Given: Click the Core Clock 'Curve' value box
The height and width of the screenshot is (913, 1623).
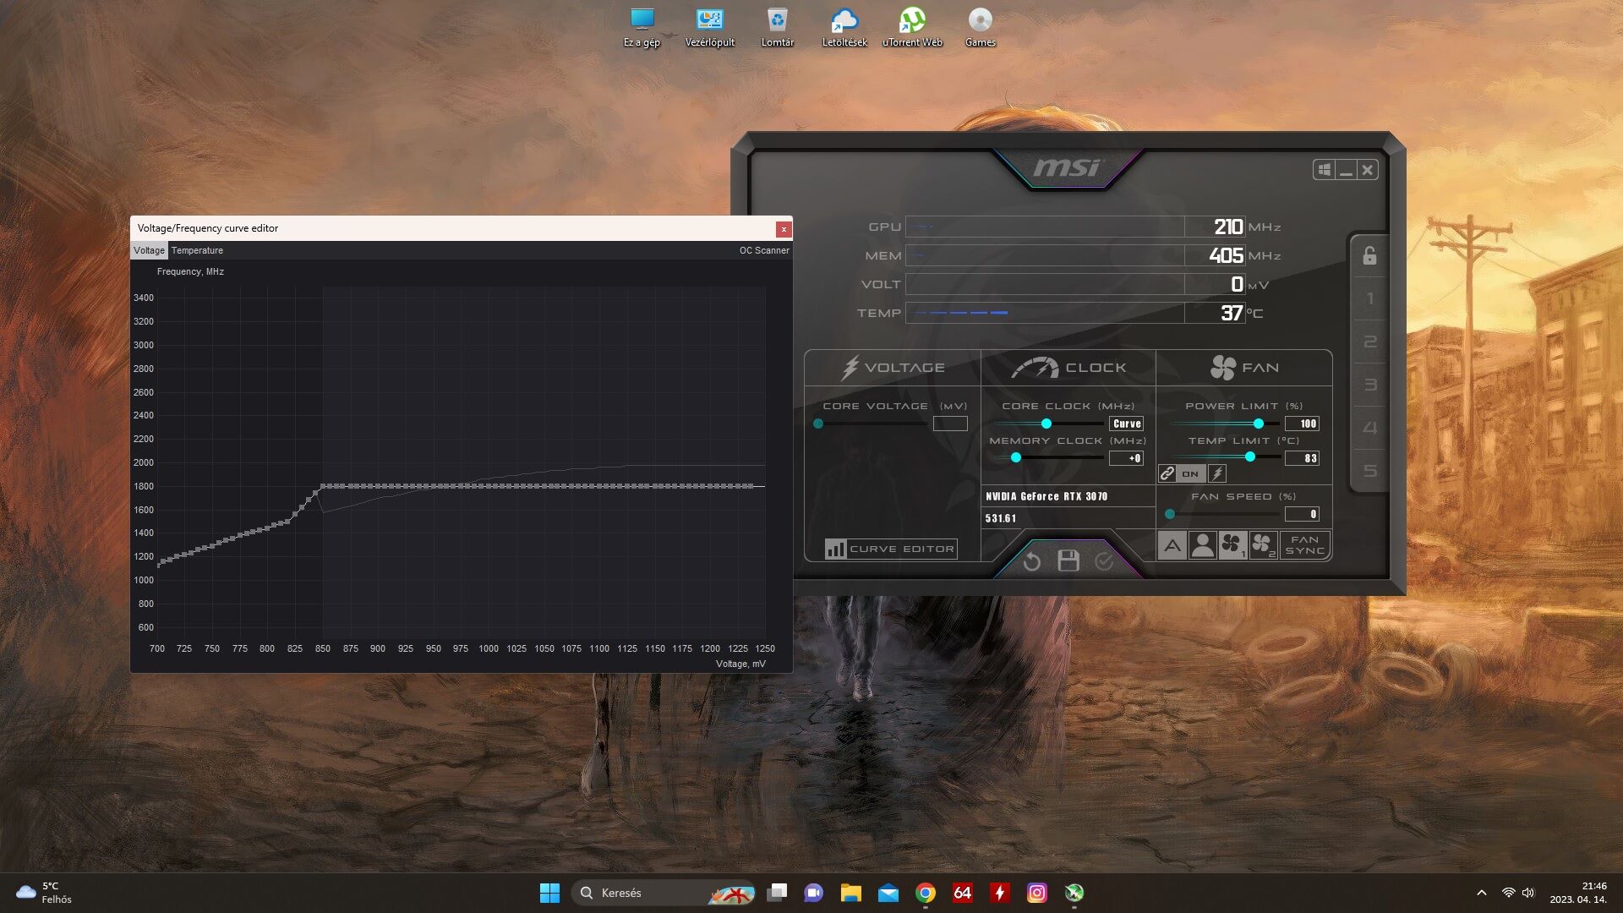Looking at the screenshot, I should pyautogui.click(x=1127, y=424).
